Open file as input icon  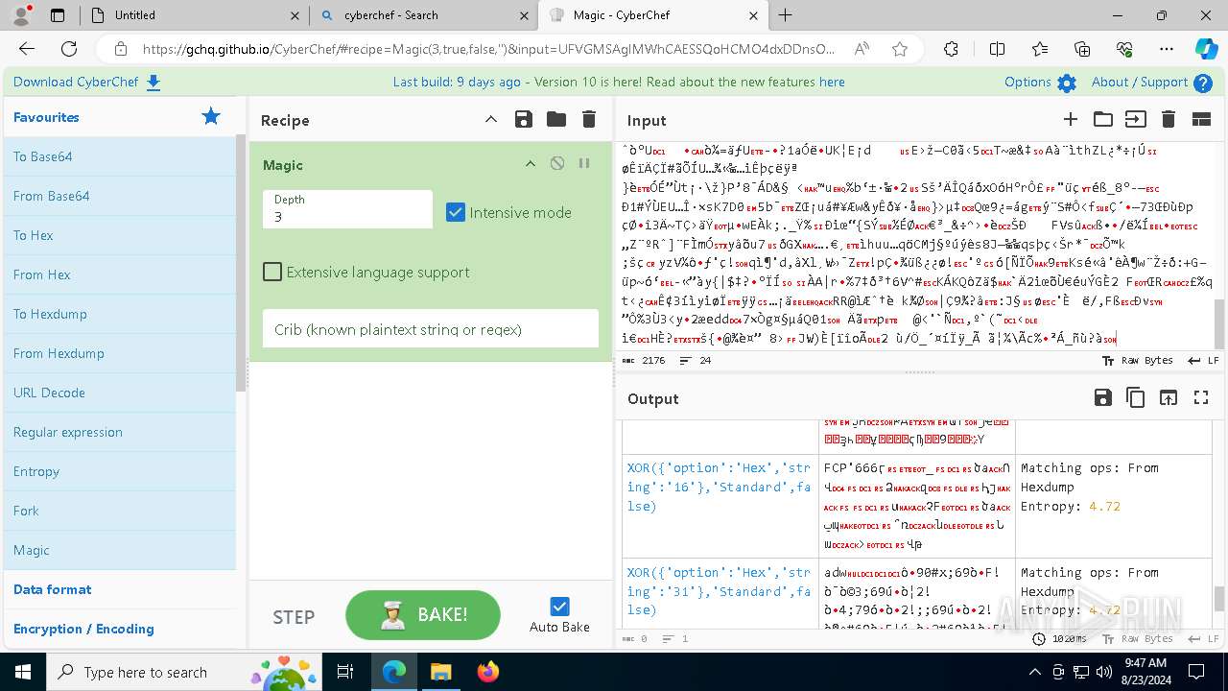point(1136,119)
